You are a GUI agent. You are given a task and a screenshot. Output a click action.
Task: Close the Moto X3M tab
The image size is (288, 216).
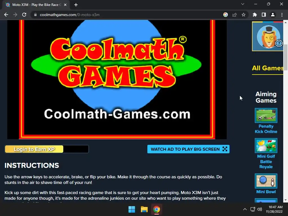click(65, 5)
